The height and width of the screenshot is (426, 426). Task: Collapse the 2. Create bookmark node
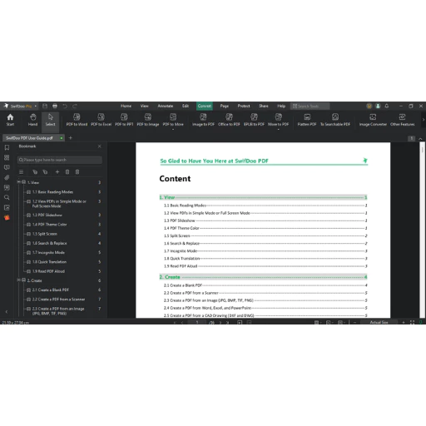pyautogui.click(x=19, y=280)
